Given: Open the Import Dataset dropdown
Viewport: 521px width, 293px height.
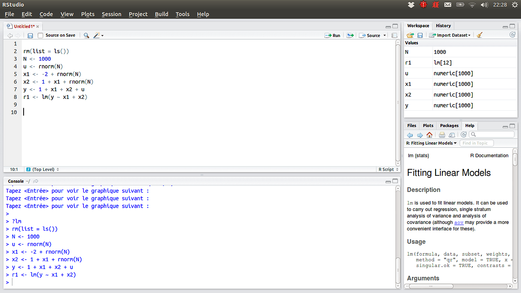Looking at the screenshot, I should point(450,35).
